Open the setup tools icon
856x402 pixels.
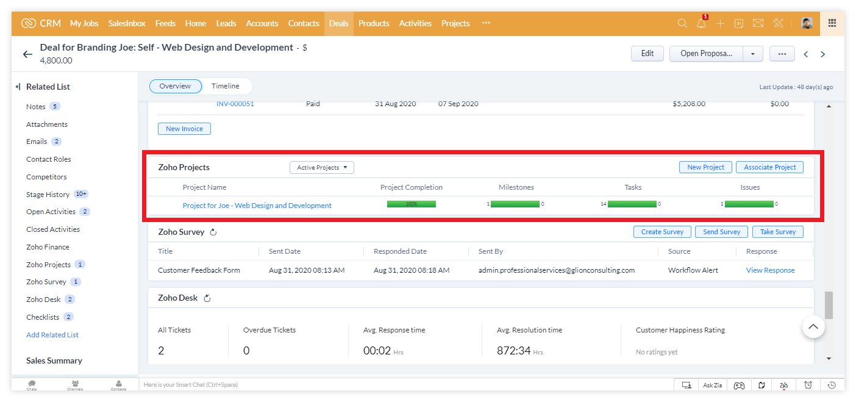tap(778, 23)
